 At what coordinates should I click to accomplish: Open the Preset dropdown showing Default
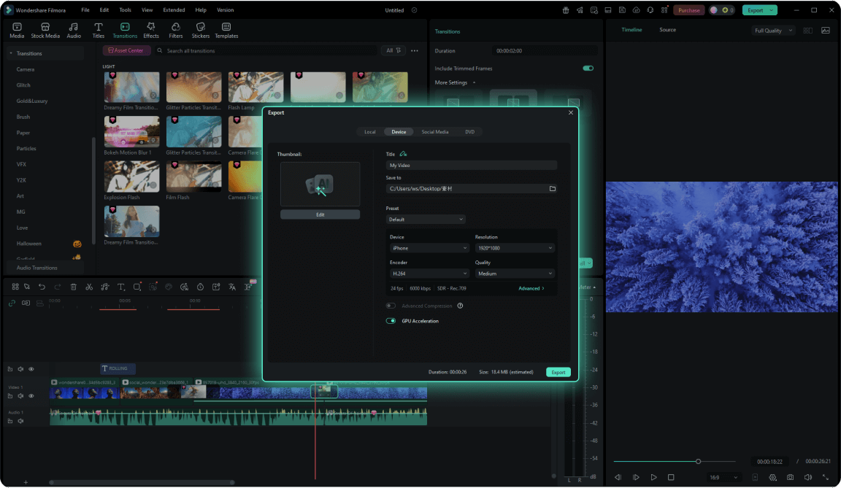(426, 219)
